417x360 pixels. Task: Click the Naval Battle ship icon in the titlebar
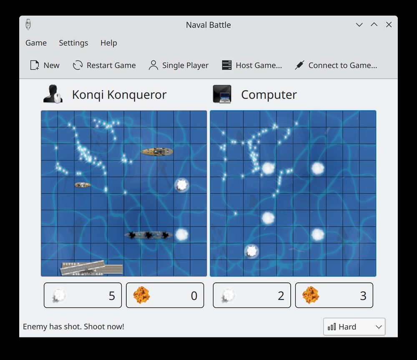pyautogui.click(x=28, y=25)
